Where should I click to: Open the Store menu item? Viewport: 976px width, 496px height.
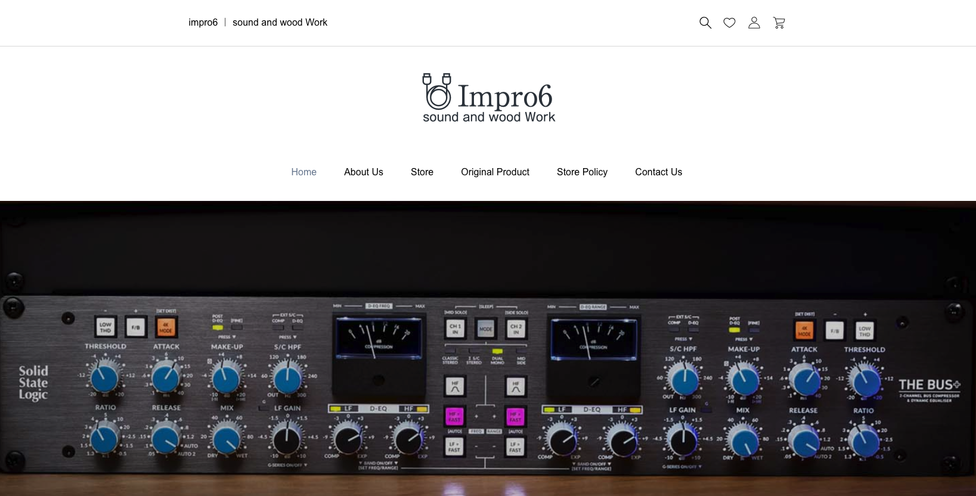[422, 172]
